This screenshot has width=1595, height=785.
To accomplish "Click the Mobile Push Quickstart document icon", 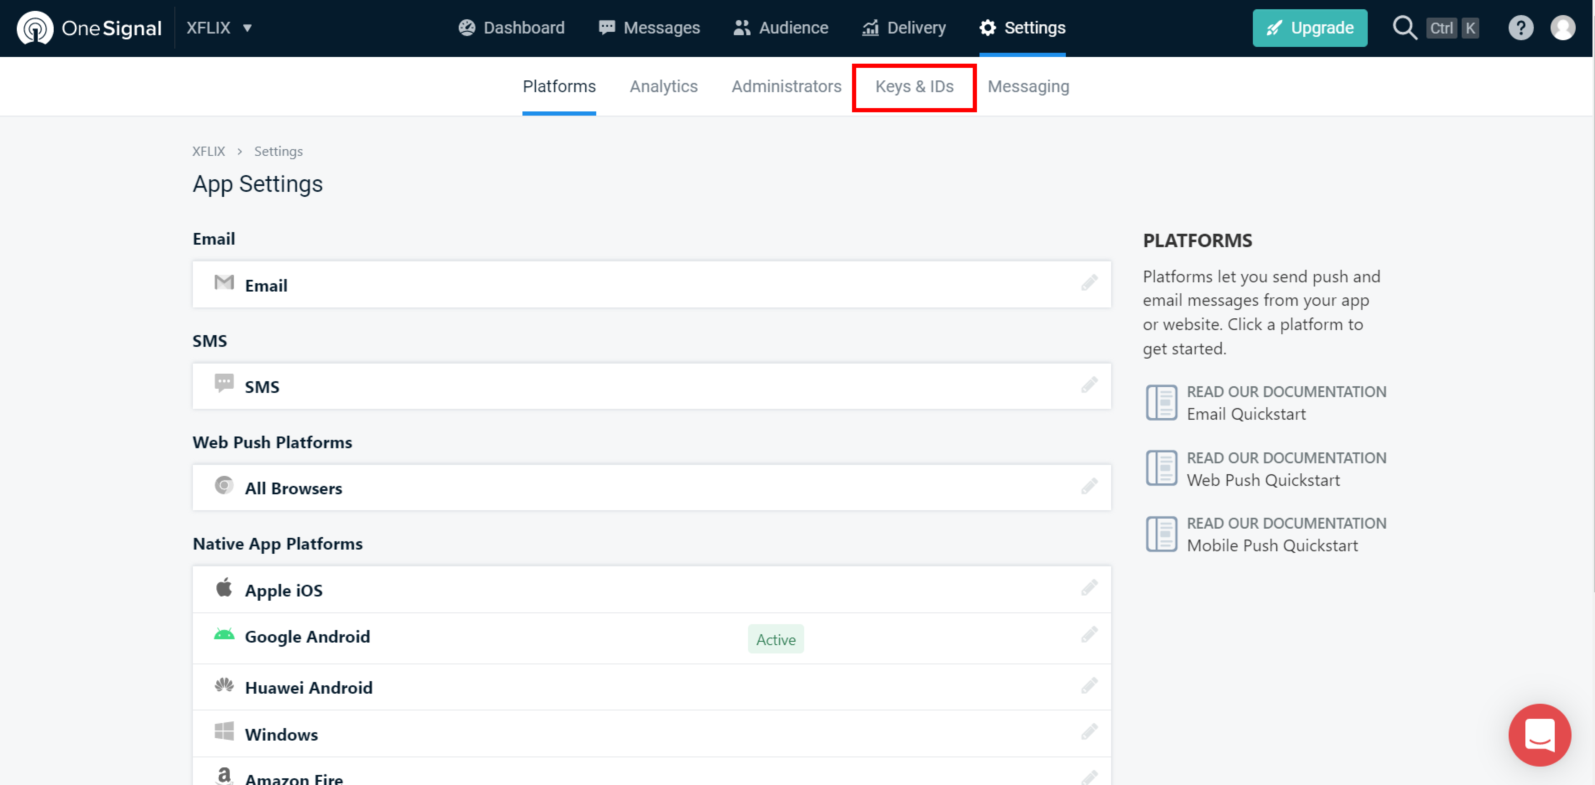I will click(1161, 534).
